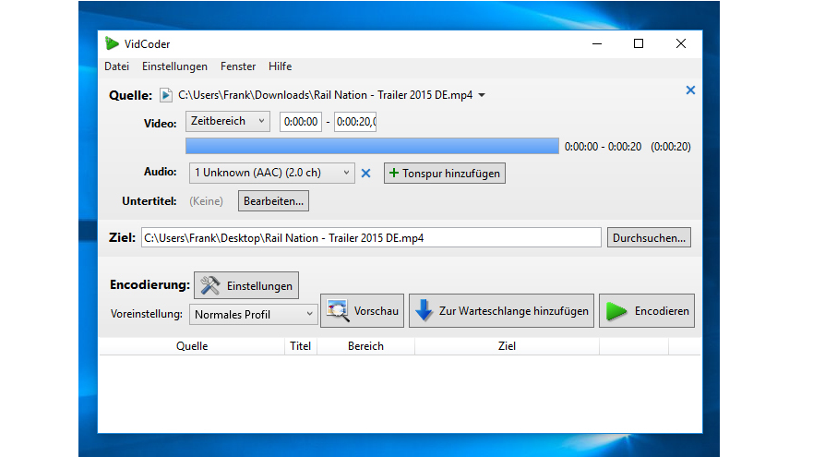Screen dimensions: 813x457
Task: Open the Hilfe menu
Action: (x=280, y=66)
